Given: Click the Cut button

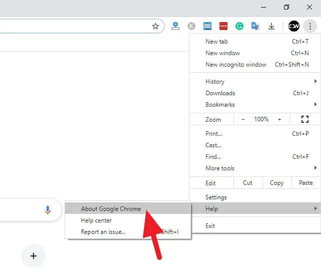Looking at the screenshot, I should click(x=247, y=183).
